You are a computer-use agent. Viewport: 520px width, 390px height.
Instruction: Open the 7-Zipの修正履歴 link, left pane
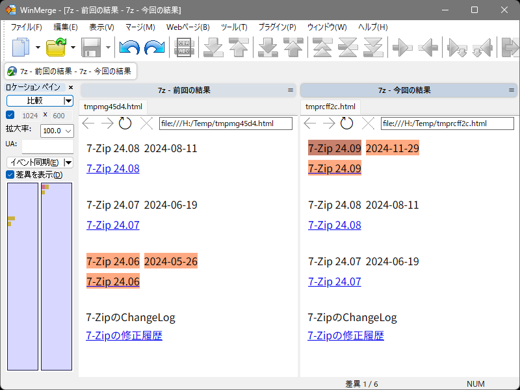pos(124,335)
